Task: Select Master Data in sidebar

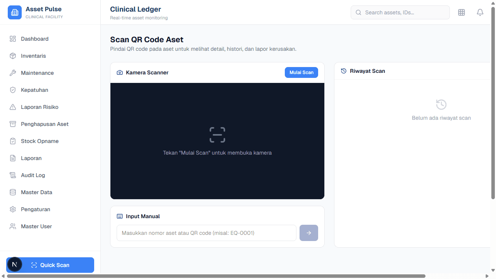Action: (x=36, y=192)
